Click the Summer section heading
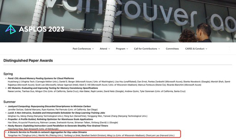Image resolution: width=236 pixels, height=139 pixels. click(x=10, y=102)
